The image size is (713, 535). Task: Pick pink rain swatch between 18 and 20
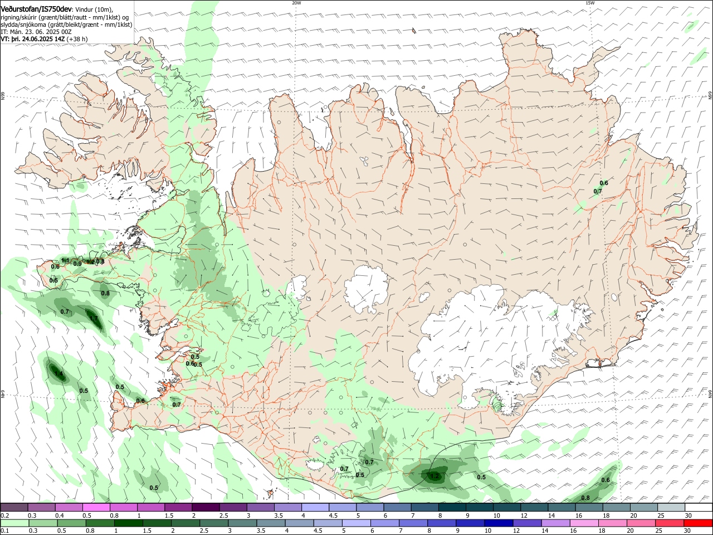click(x=613, y=523)
